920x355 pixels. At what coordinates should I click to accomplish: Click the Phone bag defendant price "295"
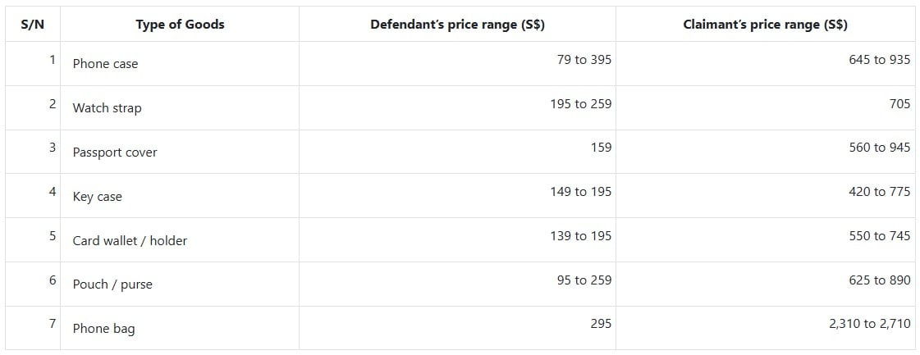click(601, 324)
